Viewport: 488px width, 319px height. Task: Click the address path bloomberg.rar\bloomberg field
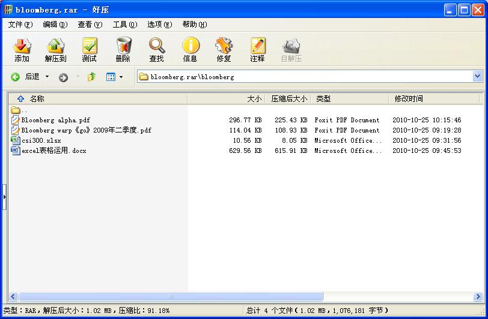[x=305, y=76]
